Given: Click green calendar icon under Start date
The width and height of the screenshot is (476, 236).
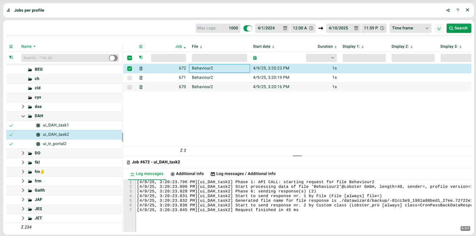Looking at the screenshot, I should [x=255, y=58].
